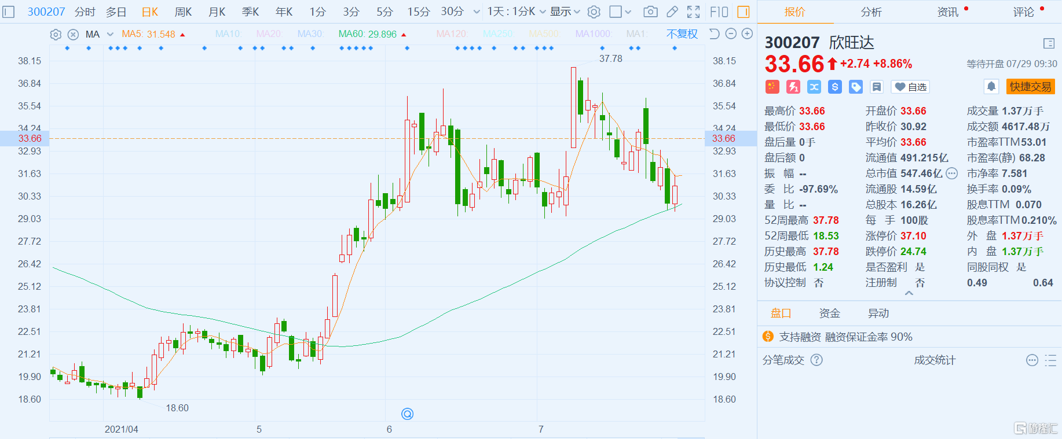Open 不复权 adjustment mode selector
This screenshot has width=1062, height=439.
tap(682, 34)
